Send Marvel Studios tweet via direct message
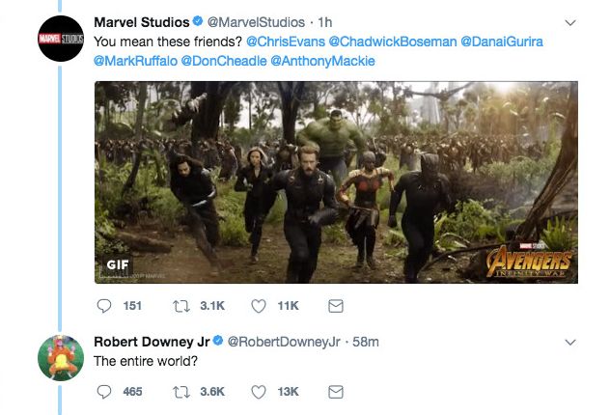This screenshot has width=610, height=415. pyautogui.click(x=336, y=306)
